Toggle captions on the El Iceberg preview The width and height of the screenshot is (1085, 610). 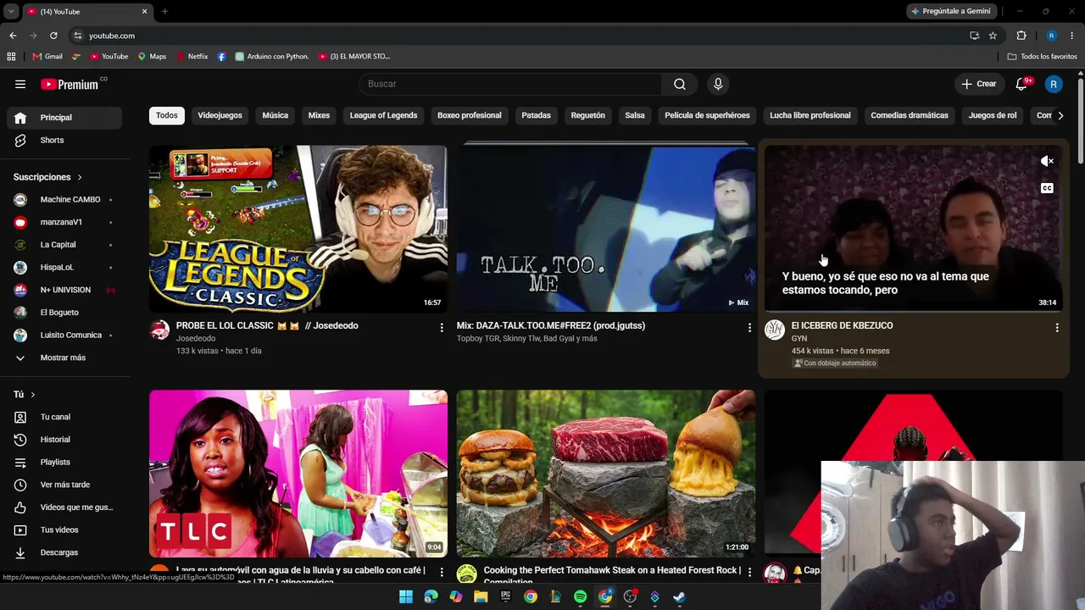tap(1047, 188)
